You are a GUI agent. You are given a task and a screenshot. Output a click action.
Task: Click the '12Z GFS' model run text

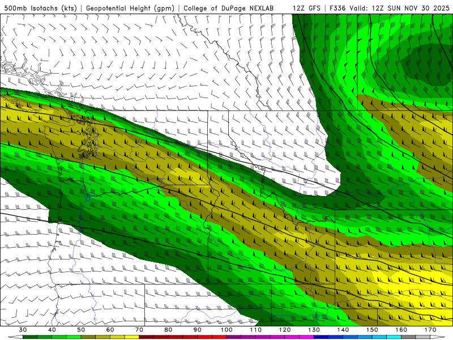306,8
